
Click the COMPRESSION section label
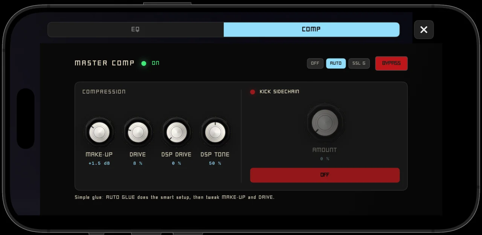pos(104,92)
